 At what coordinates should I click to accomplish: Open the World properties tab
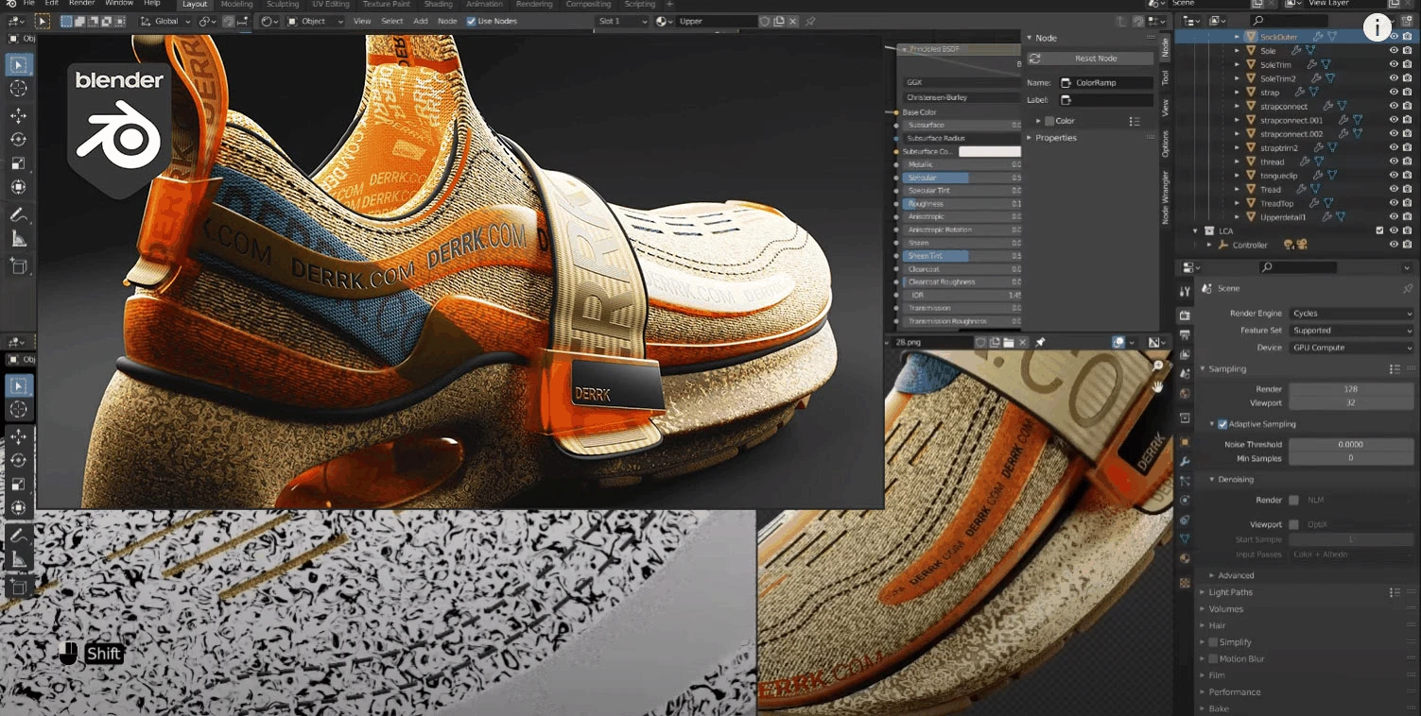[x=1185, y=394]
